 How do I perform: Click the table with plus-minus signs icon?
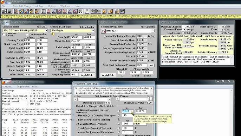pyautogui.click(x=80, y=11)
